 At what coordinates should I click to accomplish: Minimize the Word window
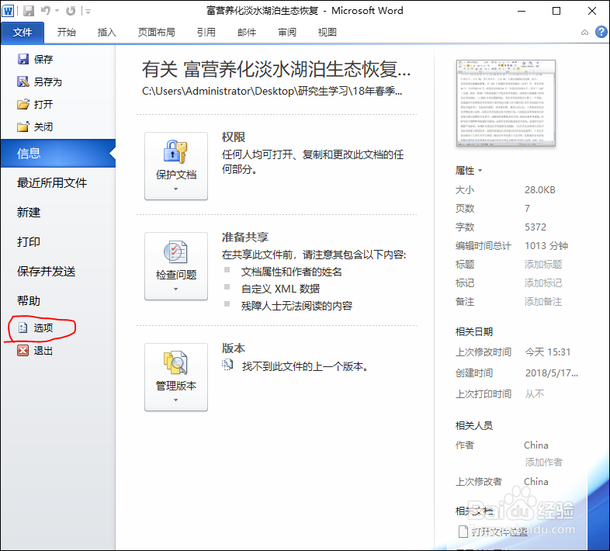pyautogui.click(x=522, y=11)
